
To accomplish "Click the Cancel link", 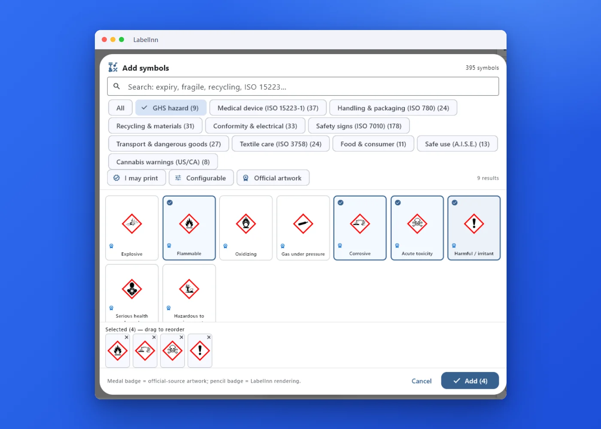I will (422, 381).
